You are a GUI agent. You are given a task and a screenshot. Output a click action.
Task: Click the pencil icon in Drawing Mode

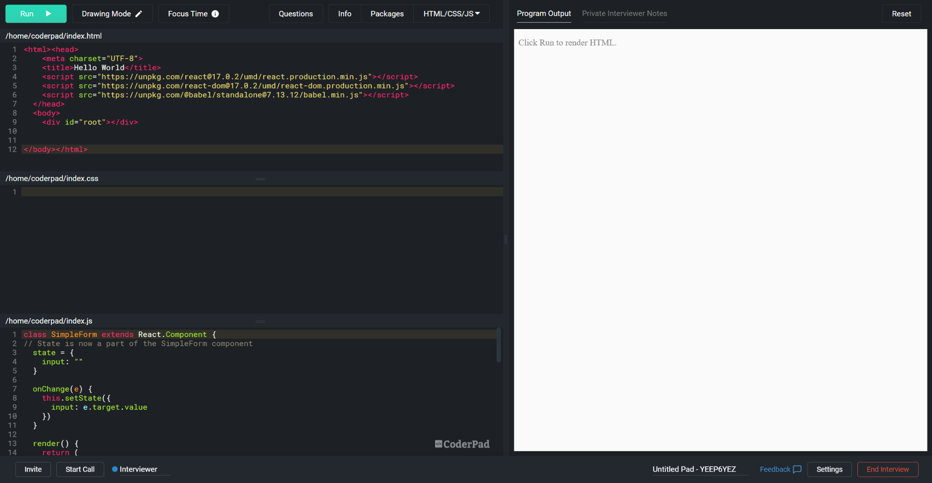click(x=139, y=14)
